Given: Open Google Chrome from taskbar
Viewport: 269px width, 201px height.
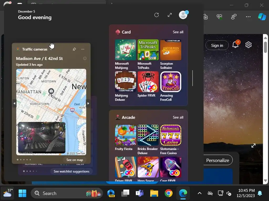Looking at the screenshot, I should (x=168, y=193).
